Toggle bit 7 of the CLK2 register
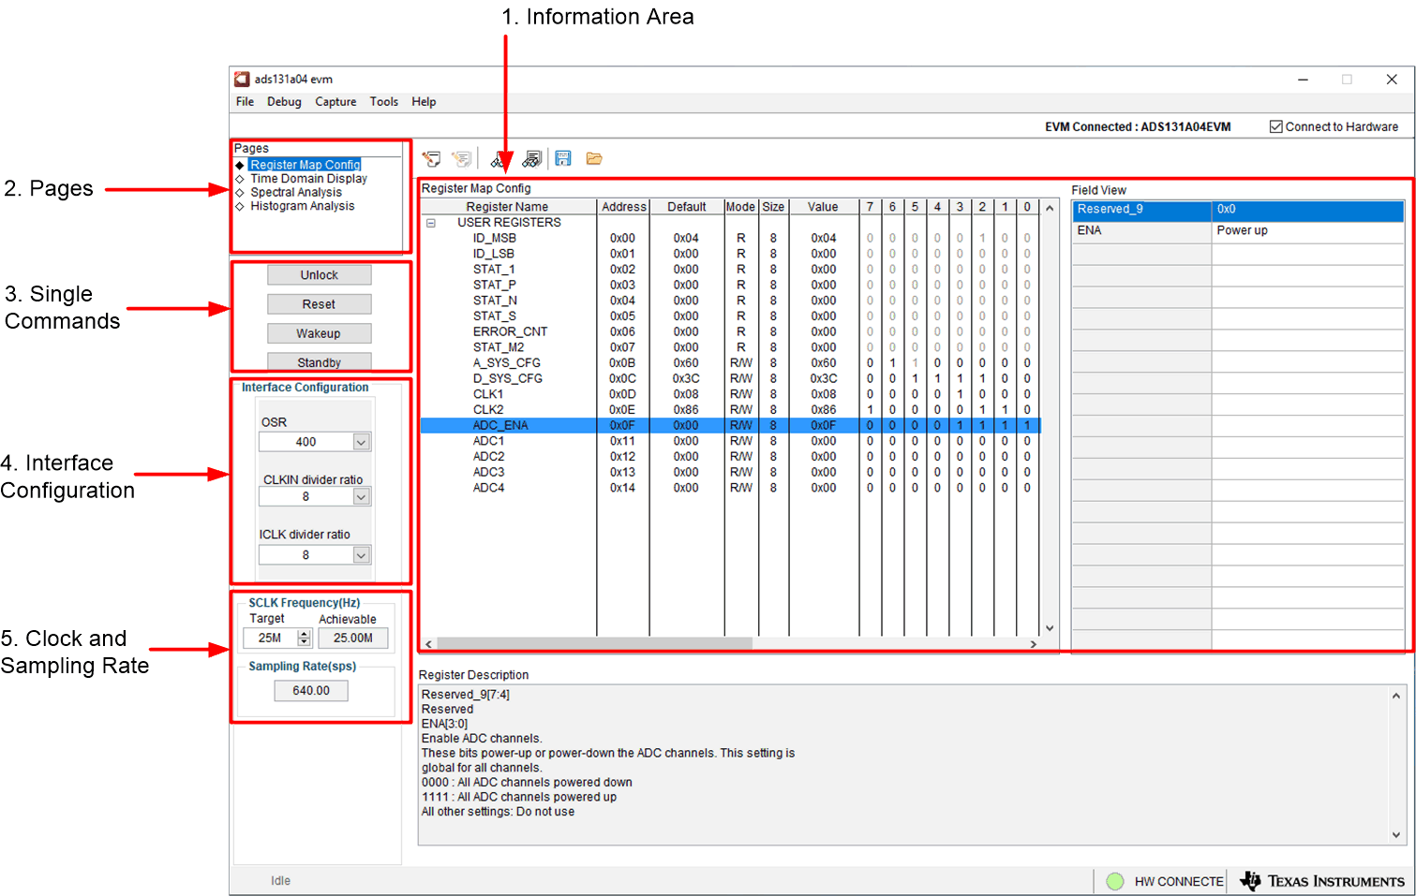Image resolution: width=1416 pixels, height=896 pixels. click(x=870, y=410)
